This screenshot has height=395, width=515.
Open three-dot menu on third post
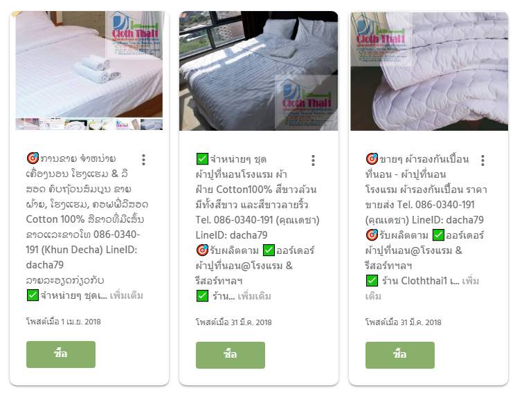coord(482,160)
